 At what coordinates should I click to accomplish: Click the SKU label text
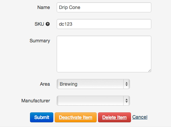[x=39, y=24]
